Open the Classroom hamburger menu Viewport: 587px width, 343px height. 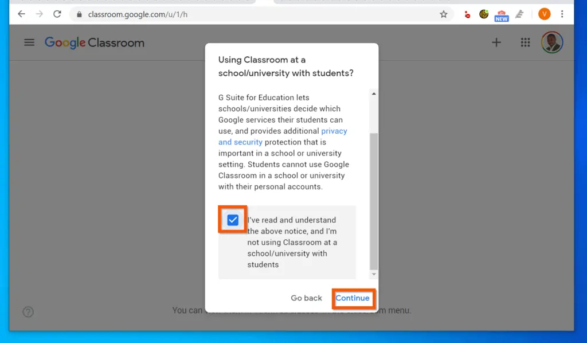click(29, 42)
